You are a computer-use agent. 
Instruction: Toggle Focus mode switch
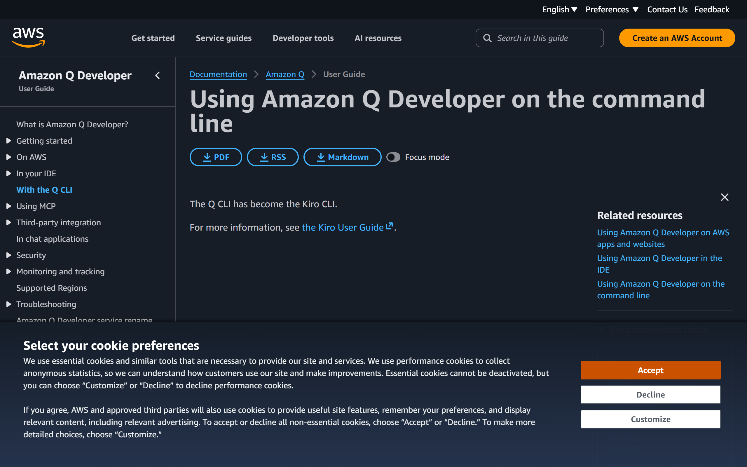click(x=393, y=157)
